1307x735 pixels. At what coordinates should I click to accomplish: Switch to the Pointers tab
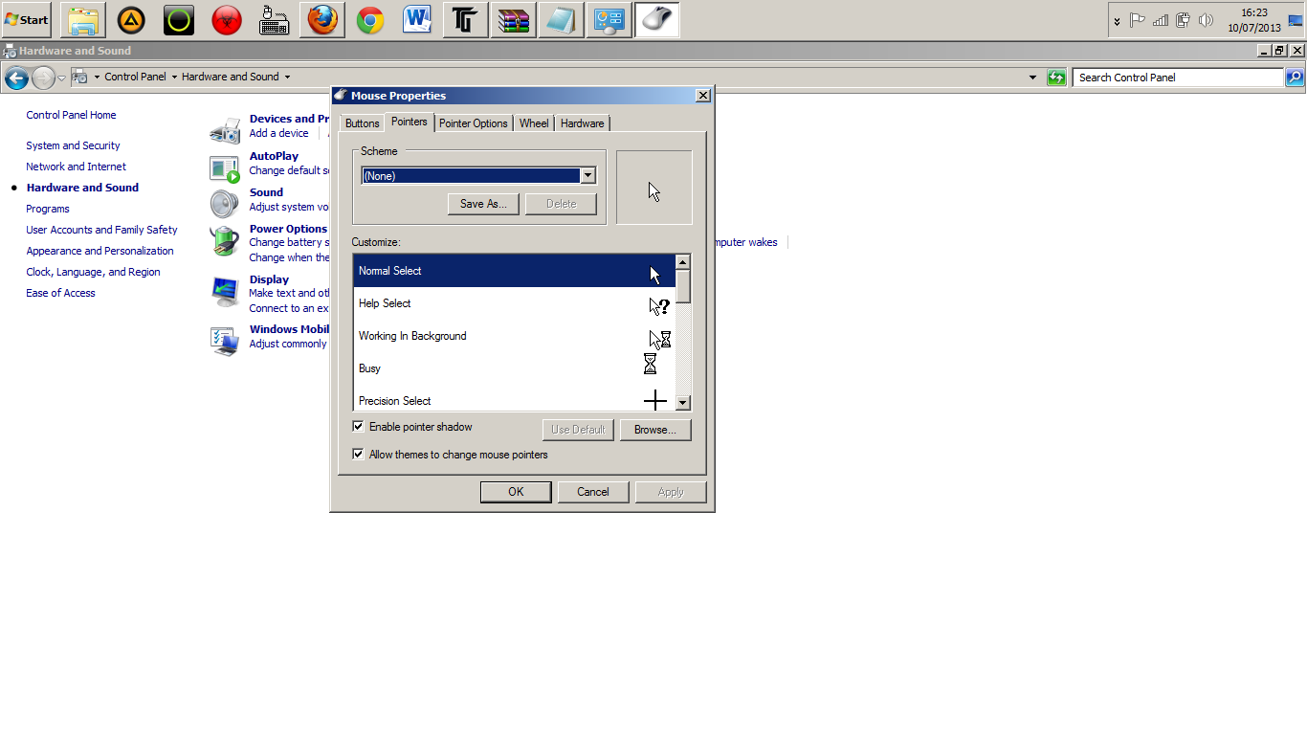[410, 122]
